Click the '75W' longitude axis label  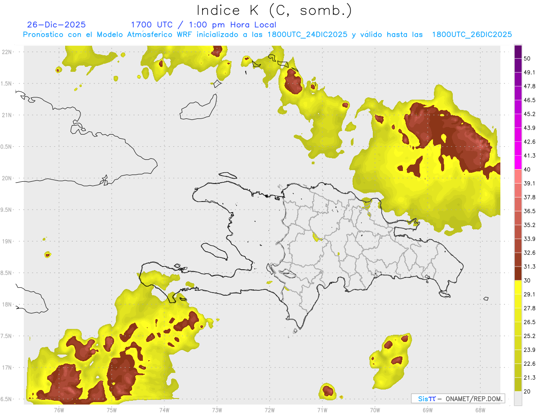(111, 410)
